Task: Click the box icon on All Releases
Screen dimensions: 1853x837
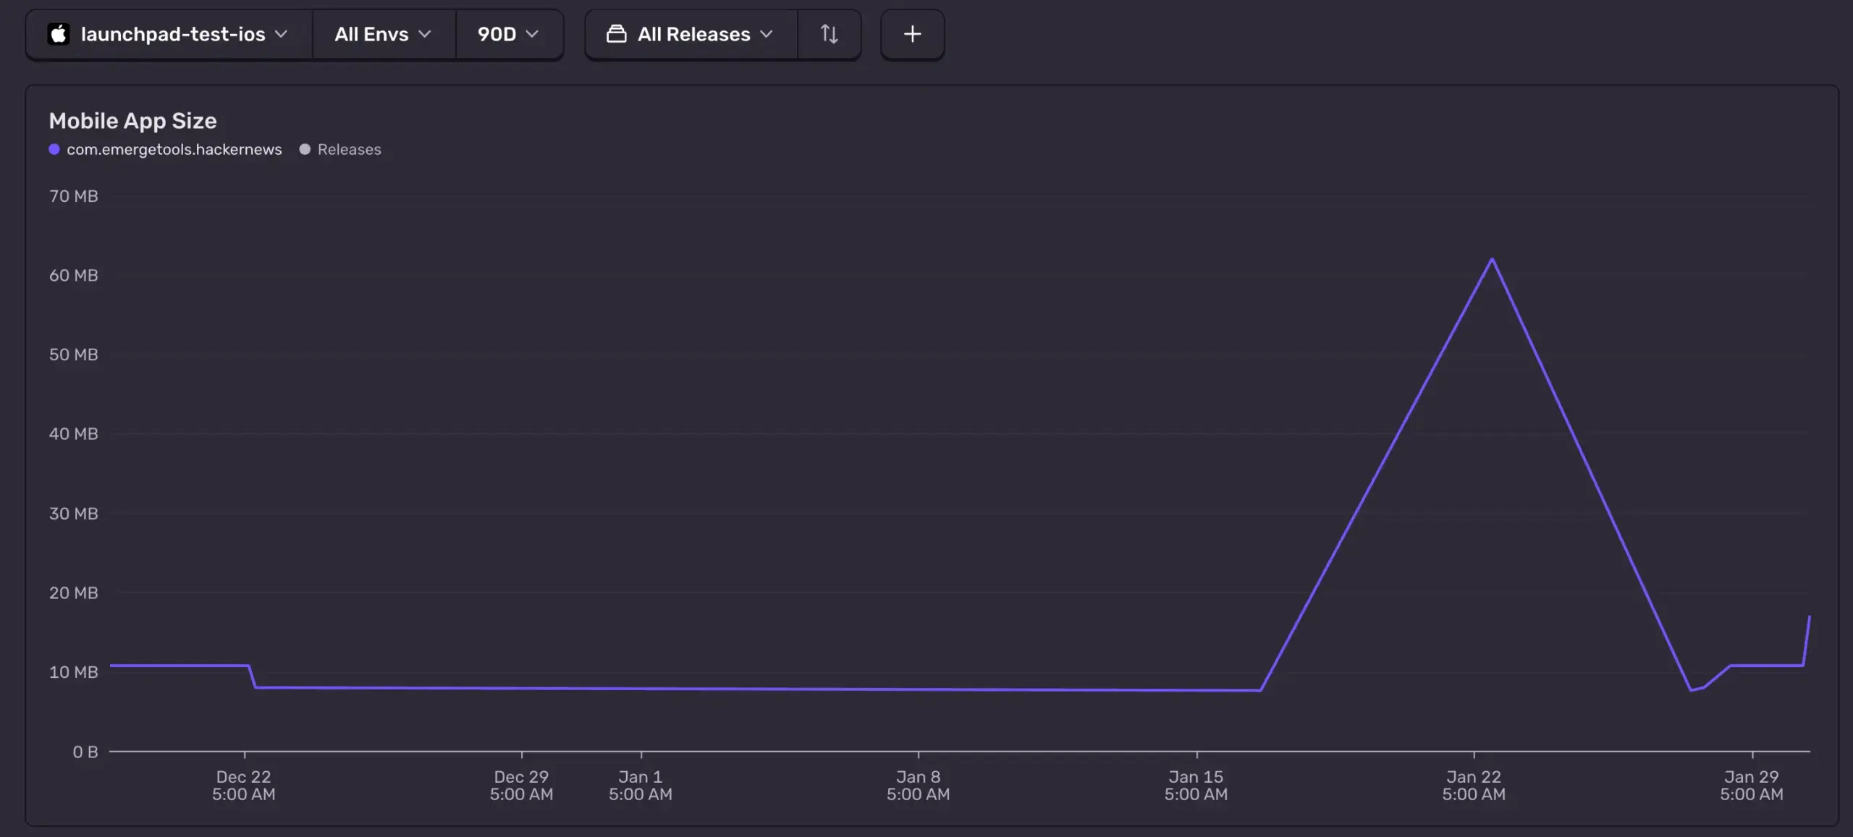Action: (616, 34)
